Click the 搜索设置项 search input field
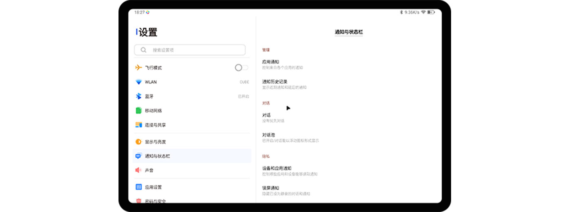 click(195, 50)
